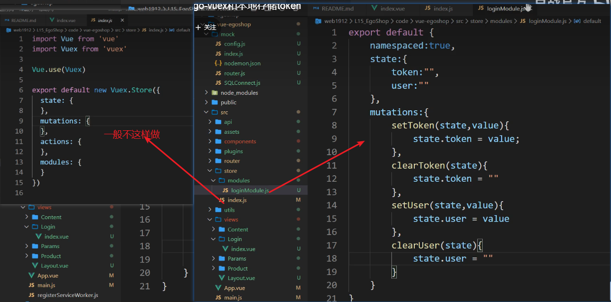Click line number 9 in left editor gutter

pos(20,121)
